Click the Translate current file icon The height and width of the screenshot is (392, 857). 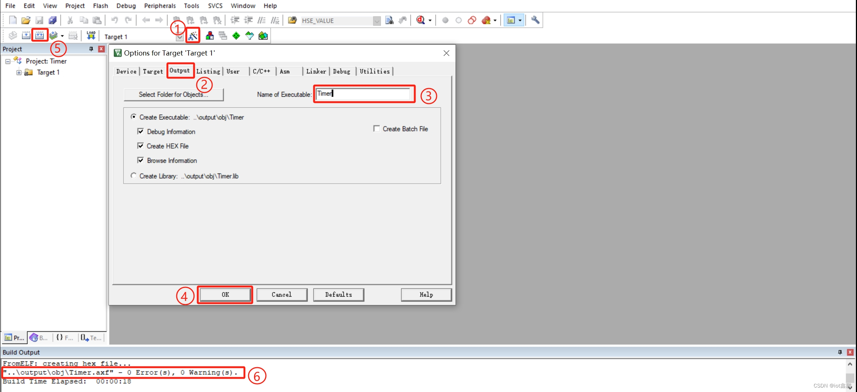coord(13,36)
